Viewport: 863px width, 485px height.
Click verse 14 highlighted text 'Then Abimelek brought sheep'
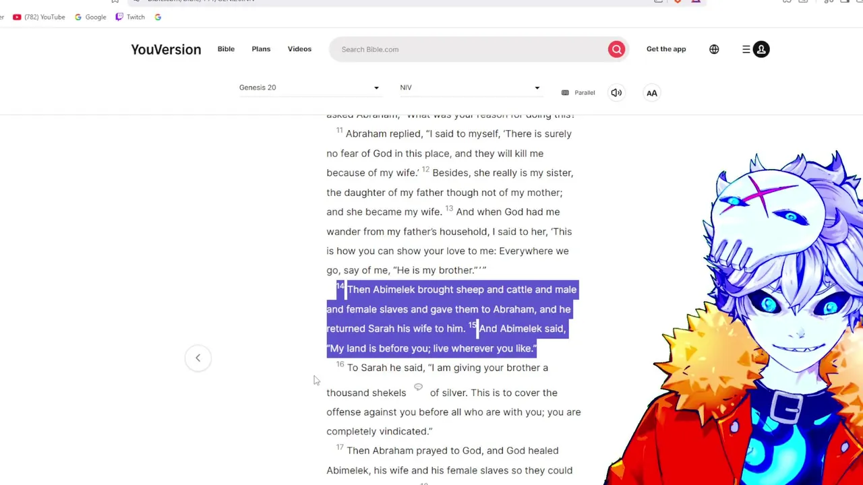[x=415, y=290]
